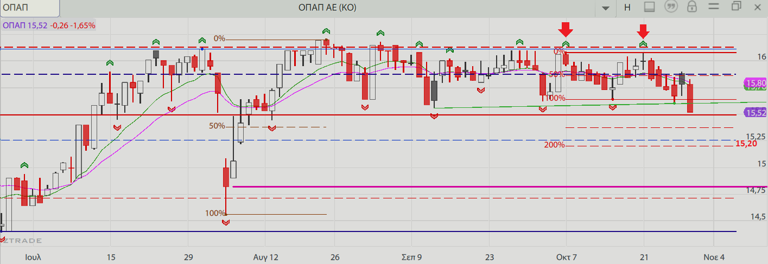This screenshot has height=264, width=768.
Task: Restore down the chart window
Action: tap(736, 7)
